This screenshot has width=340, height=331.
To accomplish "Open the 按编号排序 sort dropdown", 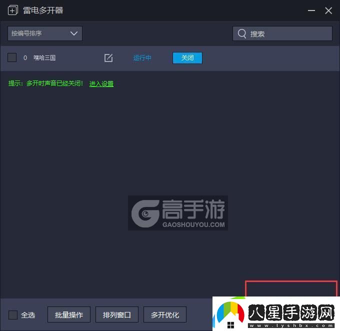I will (45, 33).
